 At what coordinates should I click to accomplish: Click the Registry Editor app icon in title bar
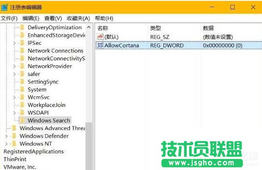click(4, 7)
